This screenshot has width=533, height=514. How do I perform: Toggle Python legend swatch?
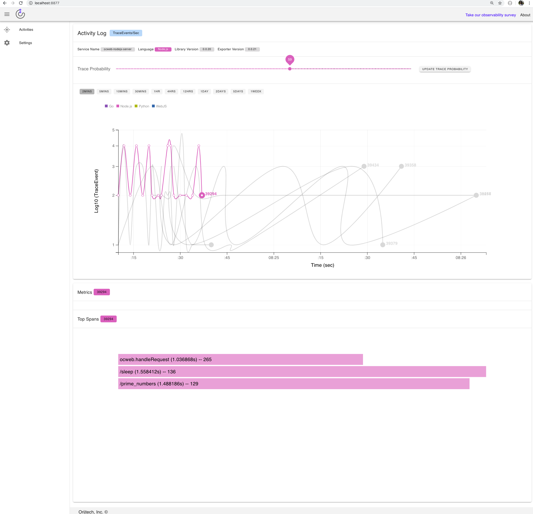pyautogui.click(x=136, y=106)
